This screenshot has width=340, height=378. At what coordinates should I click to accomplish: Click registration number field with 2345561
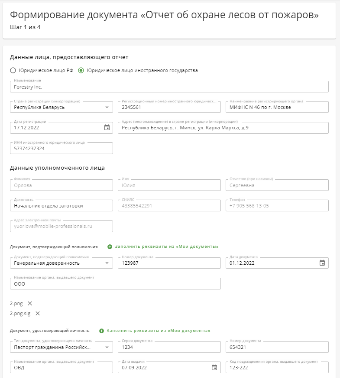tap(169, 107)
